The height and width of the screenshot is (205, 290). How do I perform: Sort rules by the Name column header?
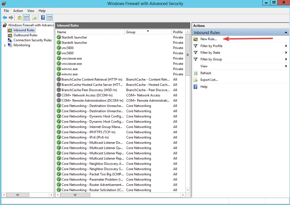[x=90, y=32]
